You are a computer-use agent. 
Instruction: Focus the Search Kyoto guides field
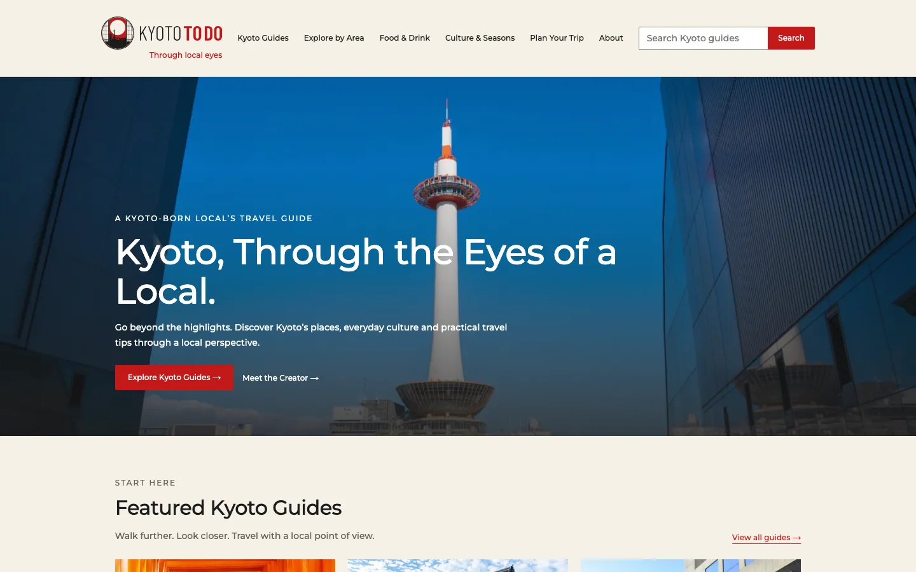tap(703, 38)
